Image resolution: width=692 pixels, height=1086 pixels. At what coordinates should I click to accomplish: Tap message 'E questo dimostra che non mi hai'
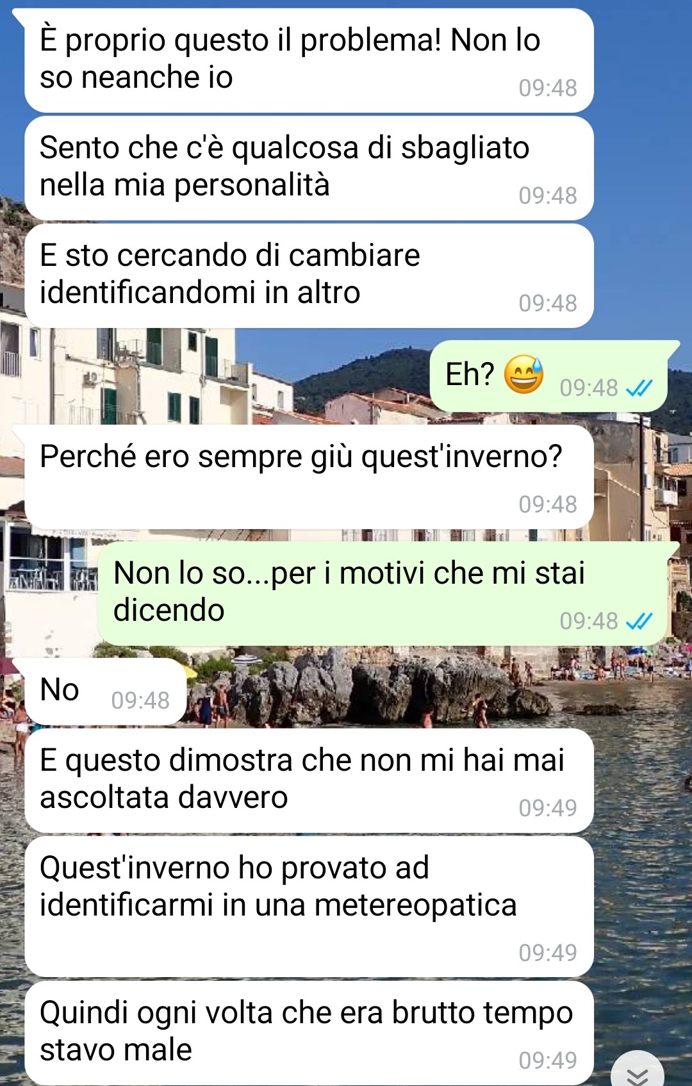click(x=309, y=781)
